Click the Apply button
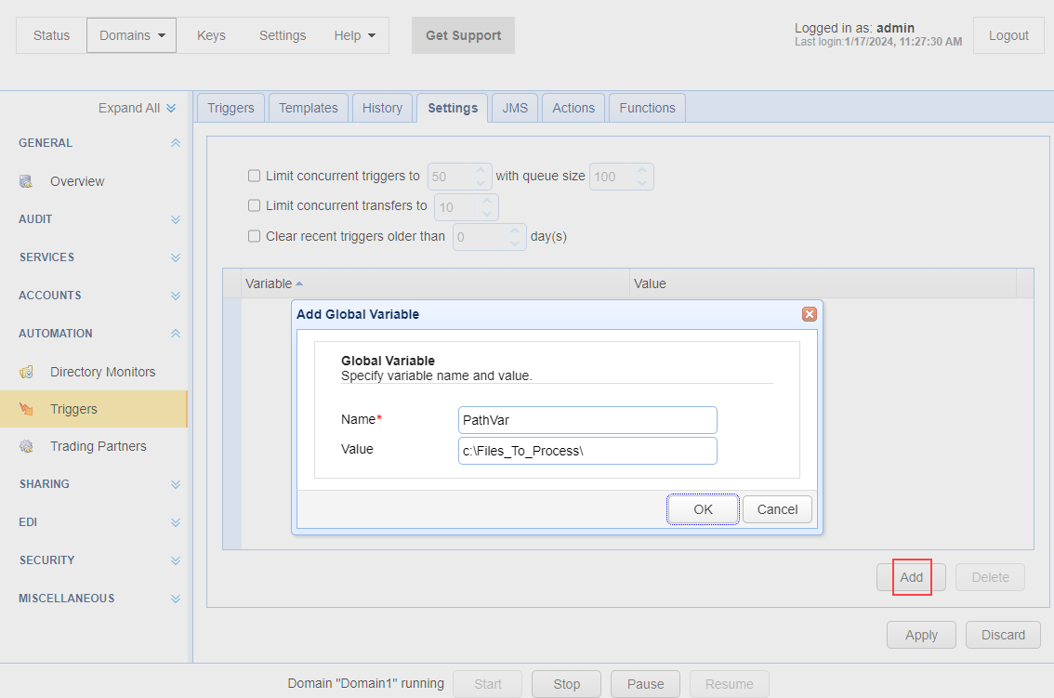 coord(921,636)
